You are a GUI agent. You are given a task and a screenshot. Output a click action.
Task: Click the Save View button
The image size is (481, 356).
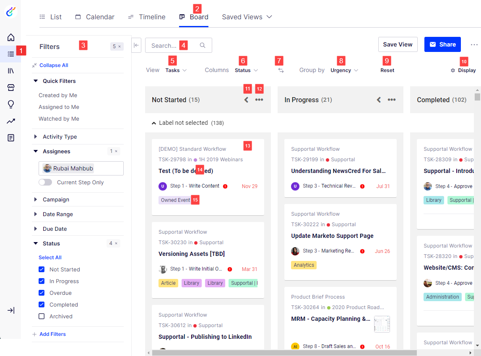coord(398,44)
